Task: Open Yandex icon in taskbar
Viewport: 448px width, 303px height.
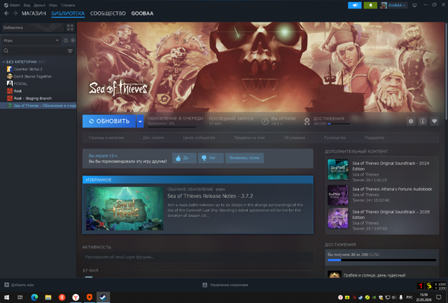Action: click(62, 297)
